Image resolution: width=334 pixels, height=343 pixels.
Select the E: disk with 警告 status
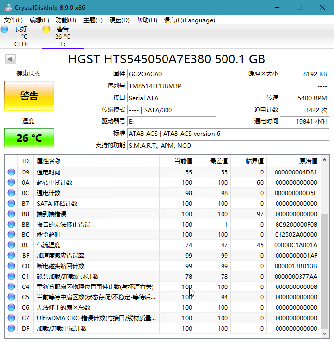(x=63, y=36)
